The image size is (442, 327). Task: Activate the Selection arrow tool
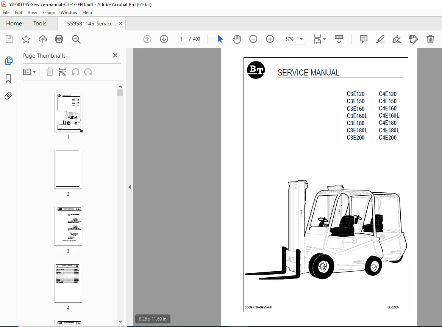[x=220, y=39]
